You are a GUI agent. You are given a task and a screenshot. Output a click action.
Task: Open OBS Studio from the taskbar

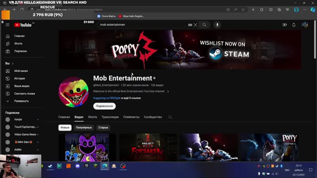click(123, 166)
